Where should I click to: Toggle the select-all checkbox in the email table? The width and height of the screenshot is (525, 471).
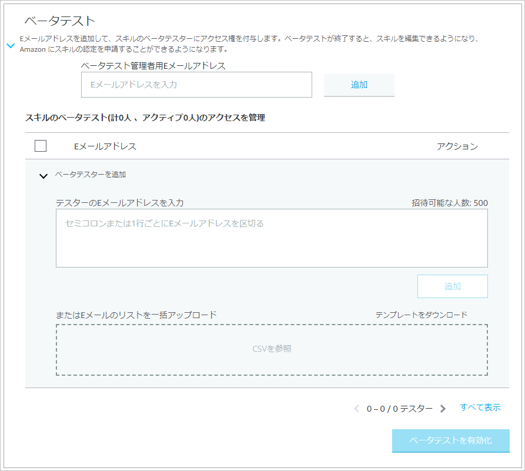point(40,146)
